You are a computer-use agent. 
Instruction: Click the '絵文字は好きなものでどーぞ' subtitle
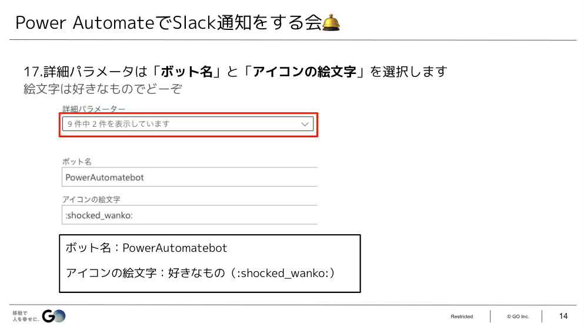coord(103,89)
